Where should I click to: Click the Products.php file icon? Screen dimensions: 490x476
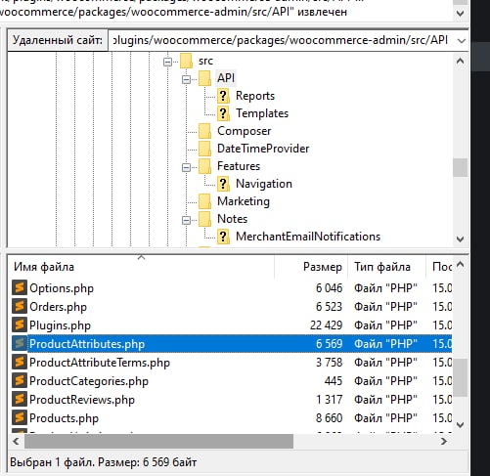[20, 418]
